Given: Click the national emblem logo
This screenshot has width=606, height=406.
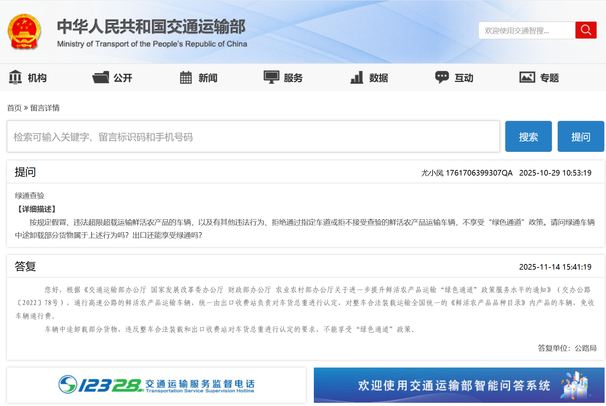Looking at the screenshot, I should point(24,31).
